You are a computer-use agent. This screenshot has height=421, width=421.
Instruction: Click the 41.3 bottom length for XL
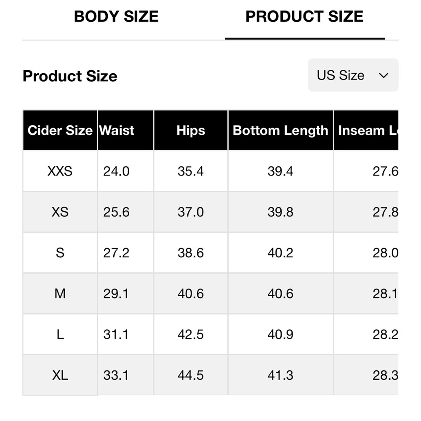[280, 375]
